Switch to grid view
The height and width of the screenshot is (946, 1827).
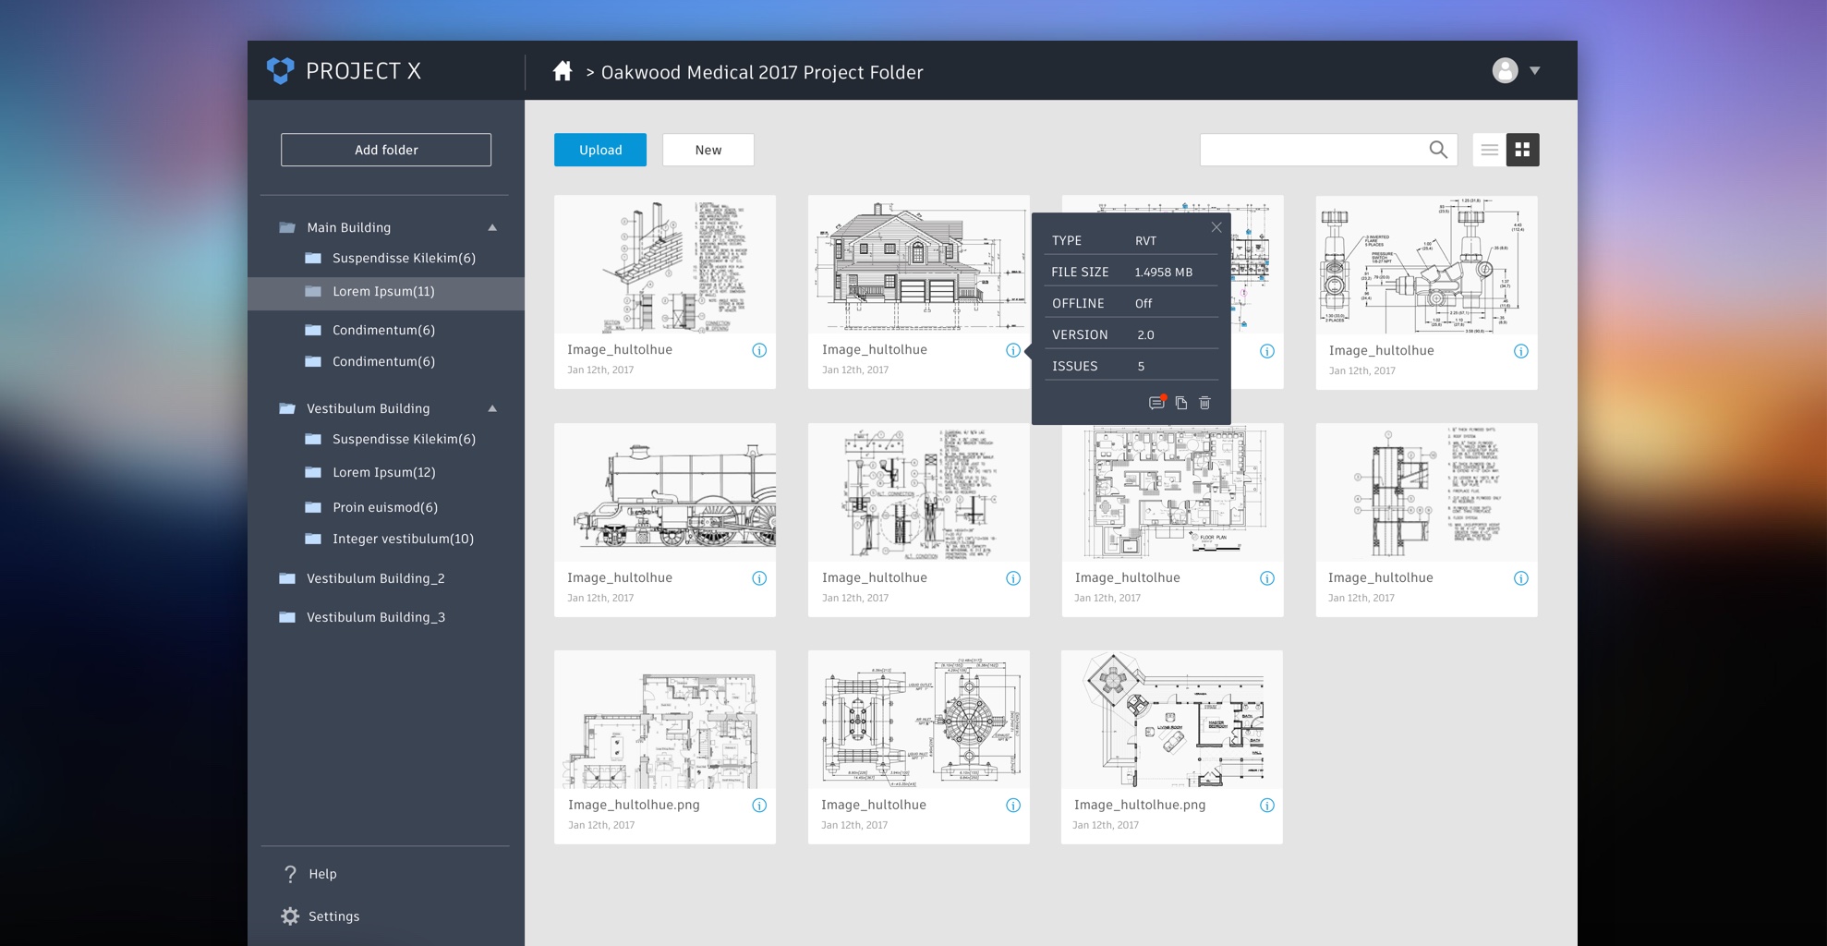[1522, 150]
